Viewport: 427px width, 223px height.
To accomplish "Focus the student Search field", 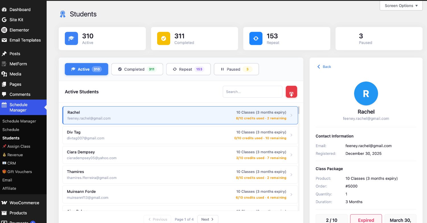I will coord(252,92).
